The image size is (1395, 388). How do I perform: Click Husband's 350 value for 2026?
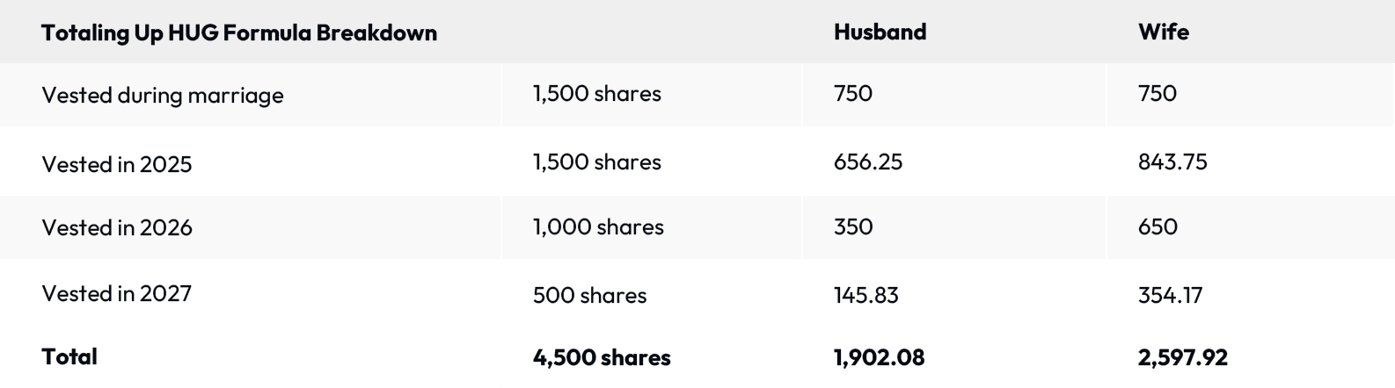(853, 227)
